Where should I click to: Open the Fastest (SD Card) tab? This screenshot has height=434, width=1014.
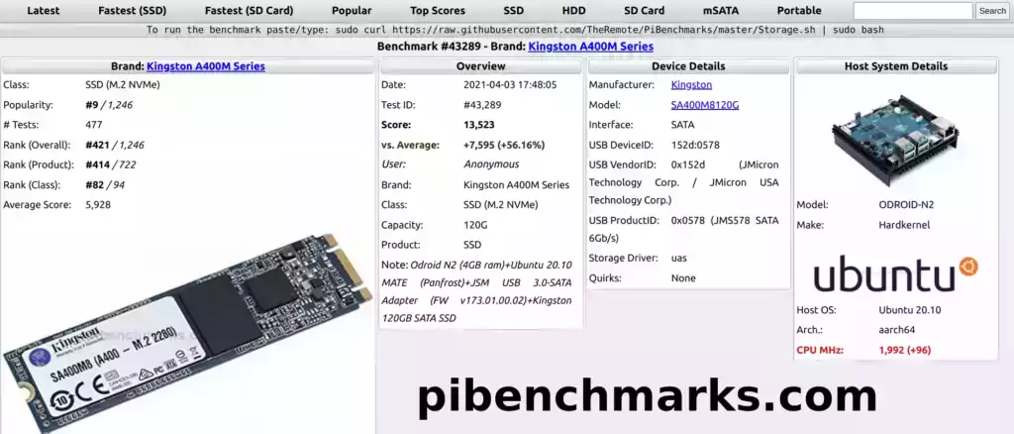pos(249,10)
